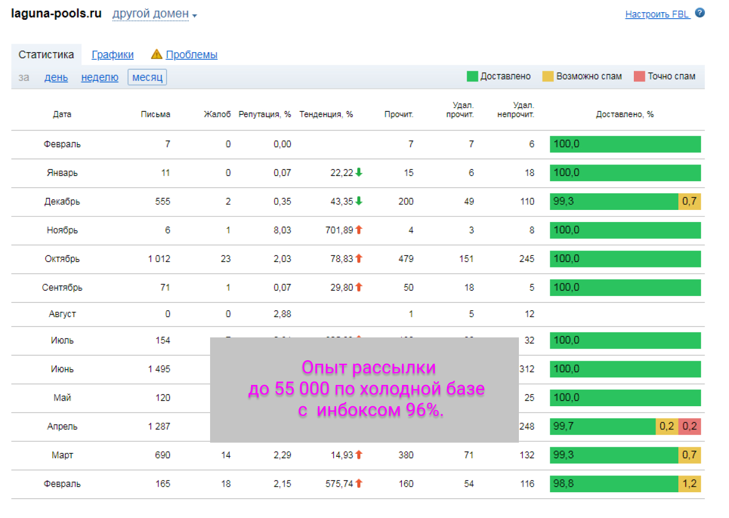Click the Доставлено, % column header
Image resolution: width=729 pixels, height=518 pixels.
625,114
